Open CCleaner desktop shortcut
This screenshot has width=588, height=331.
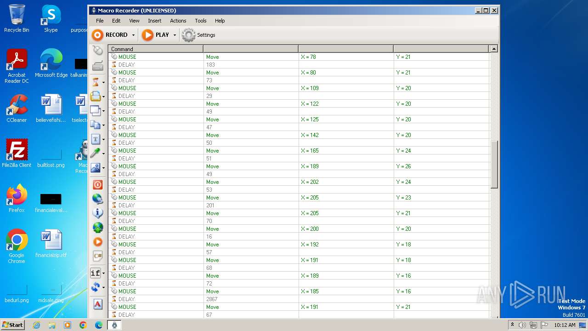point(17,108)
